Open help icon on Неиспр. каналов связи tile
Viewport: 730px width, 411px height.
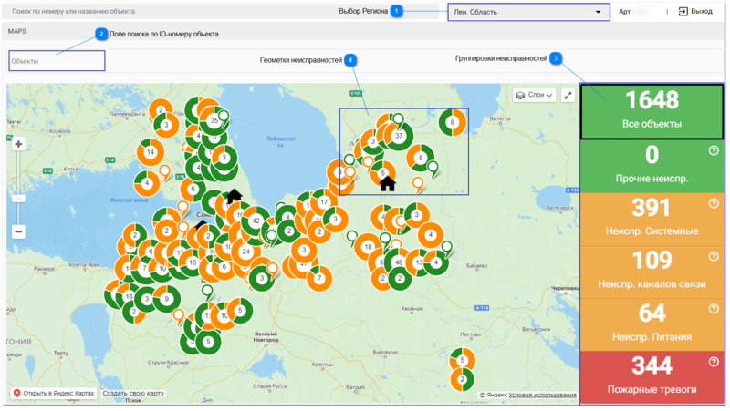714,257
